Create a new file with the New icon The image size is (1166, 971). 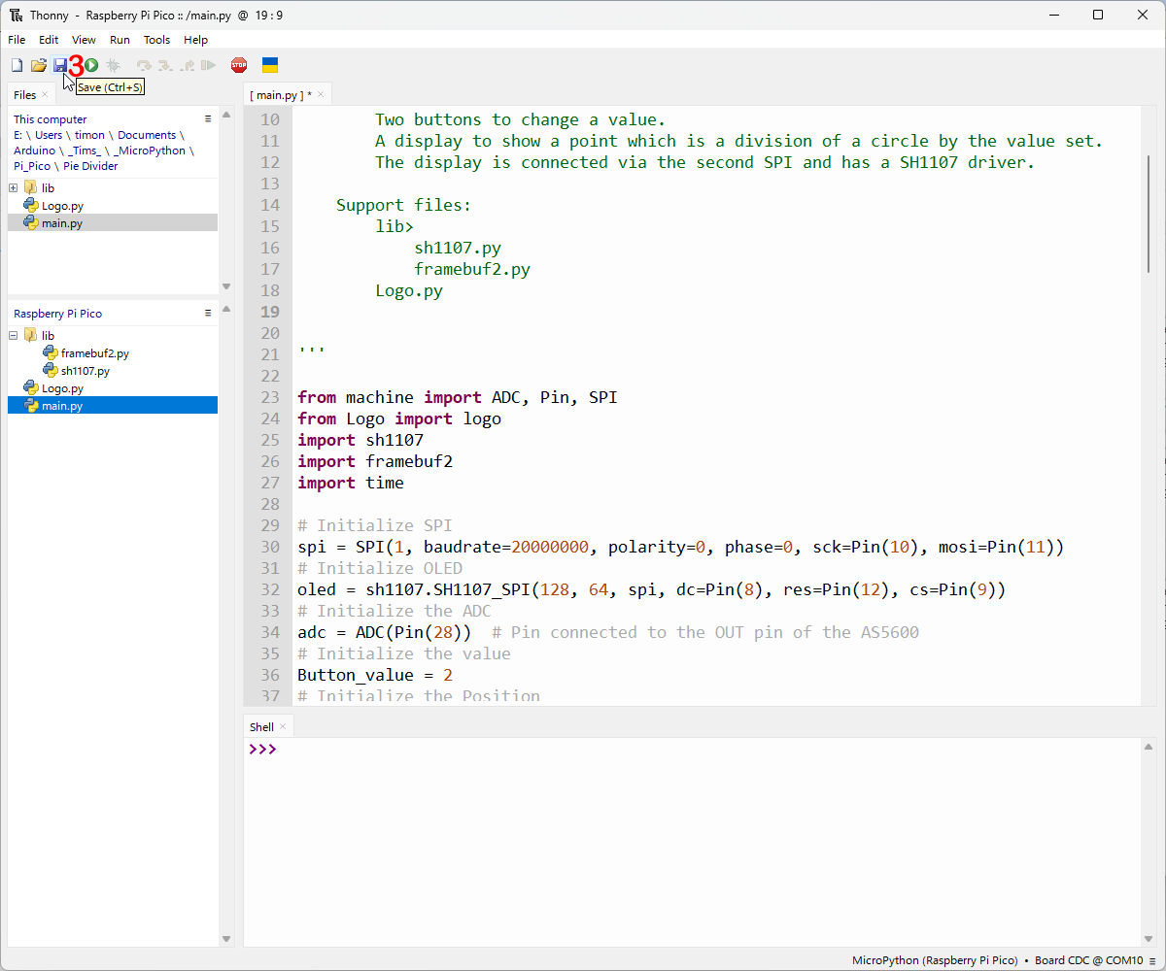click(17, 65)
